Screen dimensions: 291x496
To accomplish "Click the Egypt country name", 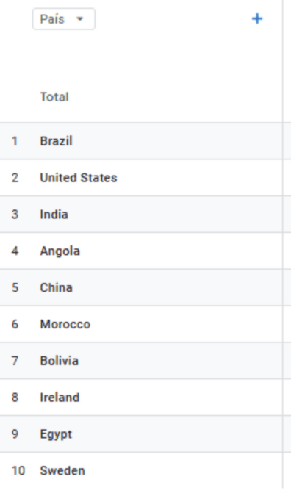I will pos(56,434).
